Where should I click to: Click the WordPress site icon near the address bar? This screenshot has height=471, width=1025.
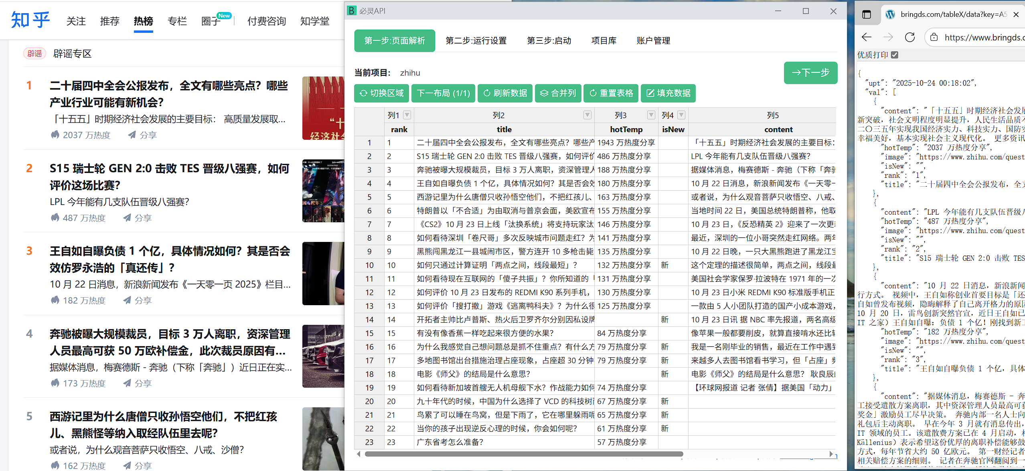(x=890, y=14)
